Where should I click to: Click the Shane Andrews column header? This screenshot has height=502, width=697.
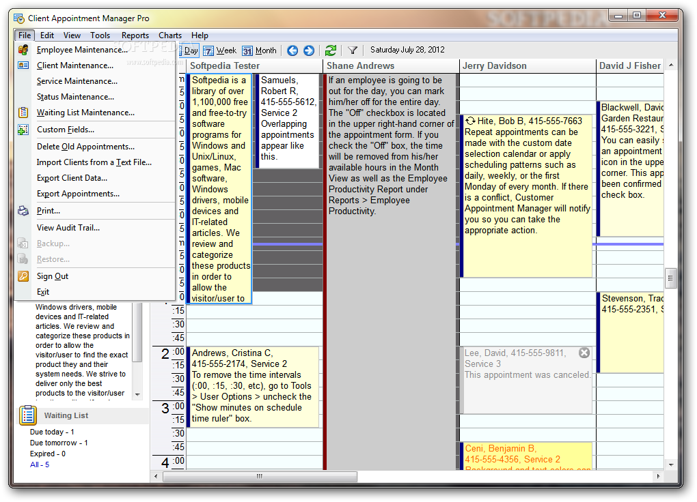coord(391,65)
